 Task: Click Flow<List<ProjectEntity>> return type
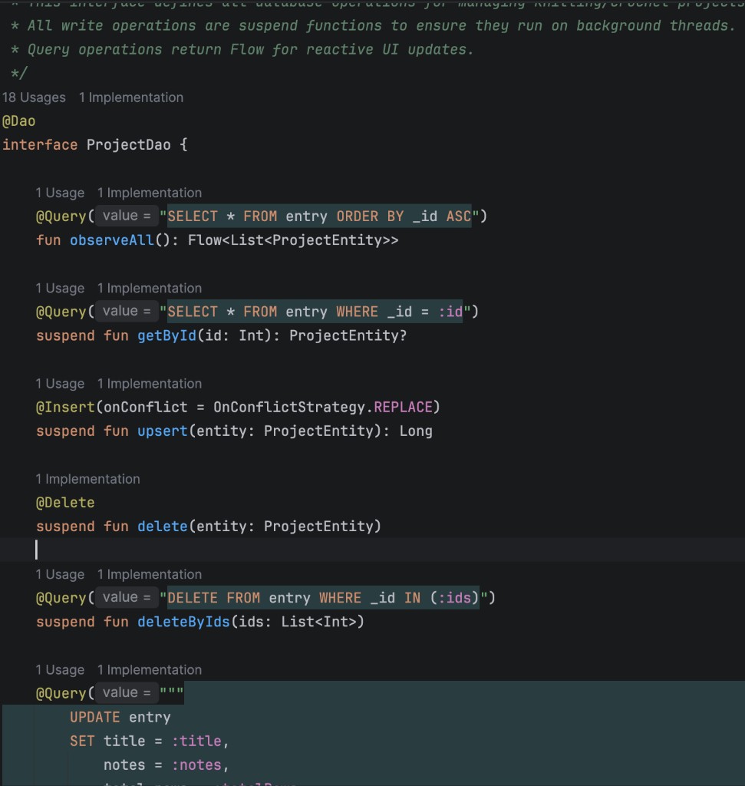click(293, 240)
